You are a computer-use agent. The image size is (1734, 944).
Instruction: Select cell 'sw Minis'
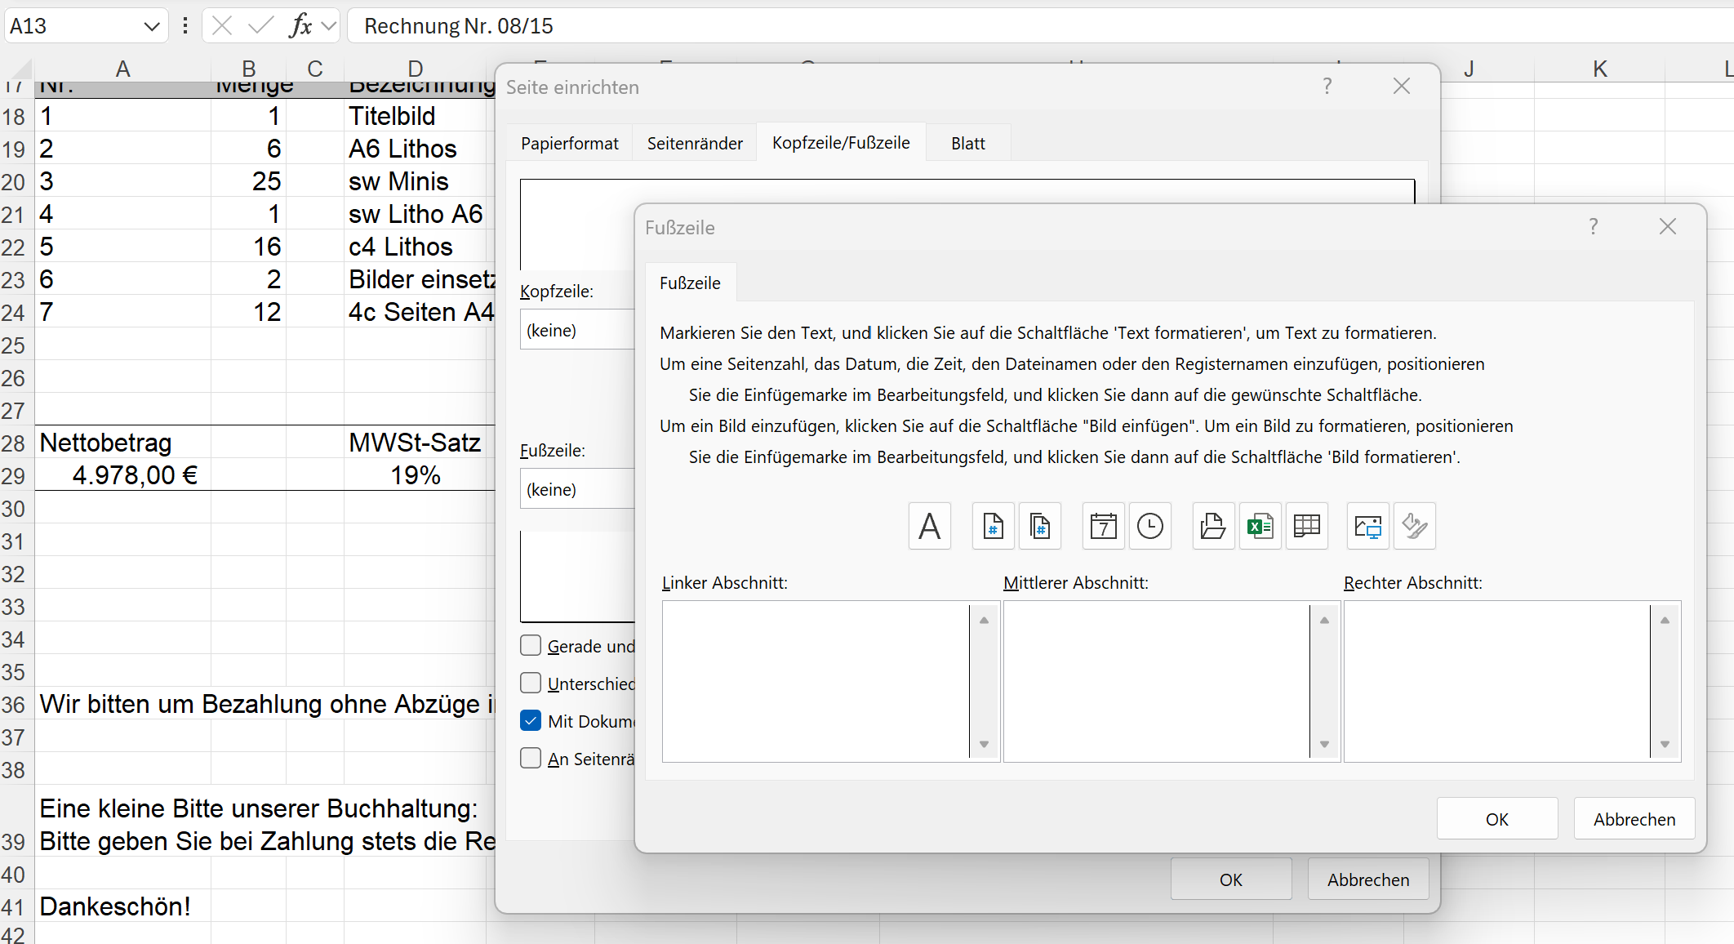[x=415, y=181]
